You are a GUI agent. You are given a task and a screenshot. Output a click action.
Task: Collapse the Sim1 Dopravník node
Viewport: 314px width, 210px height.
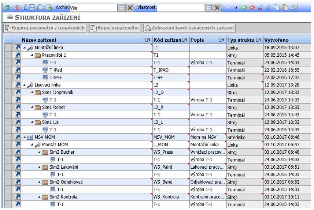pos(32,93)
